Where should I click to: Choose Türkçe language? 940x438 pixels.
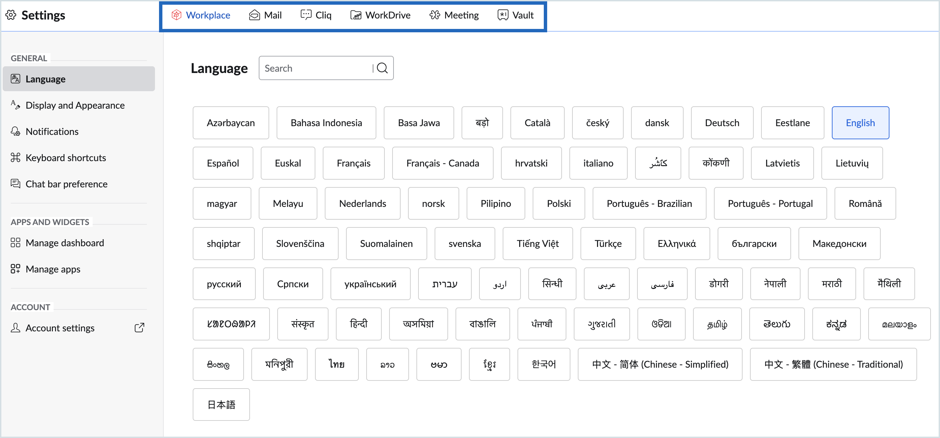(x=608, y=244)
